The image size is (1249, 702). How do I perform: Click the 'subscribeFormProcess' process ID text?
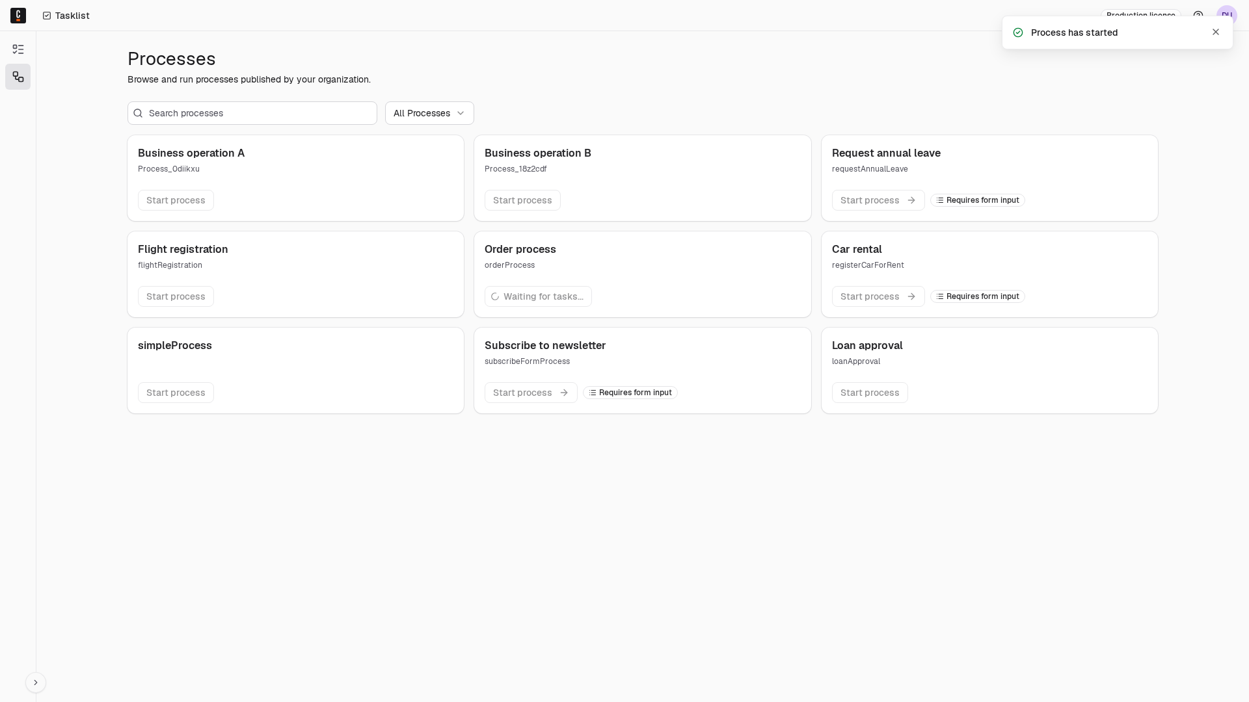[527, 361]
